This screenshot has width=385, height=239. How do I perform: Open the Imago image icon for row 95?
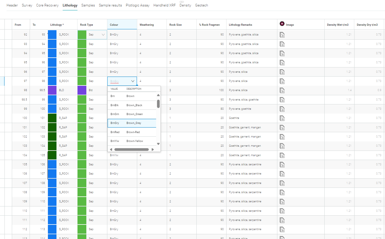[x=282, y=63]
